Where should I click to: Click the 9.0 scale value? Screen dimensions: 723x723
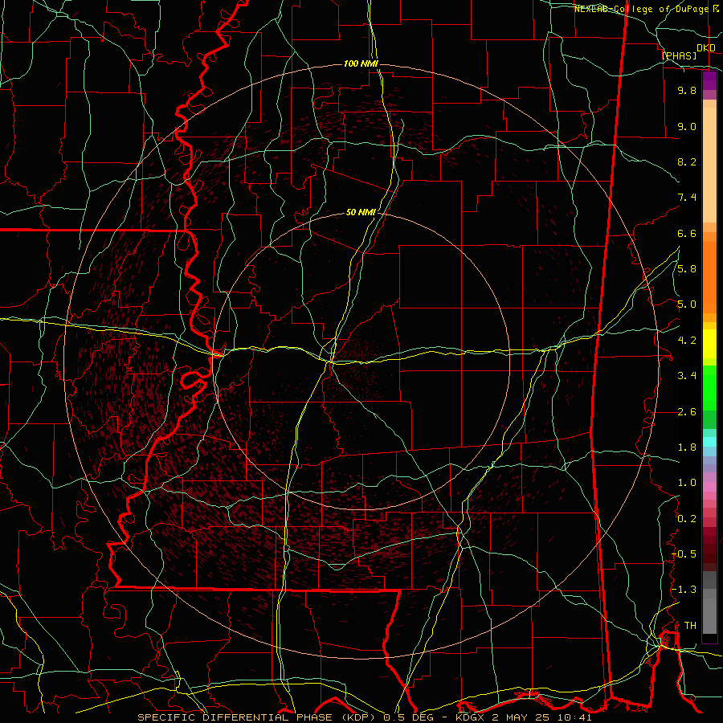tap(687, 126)
